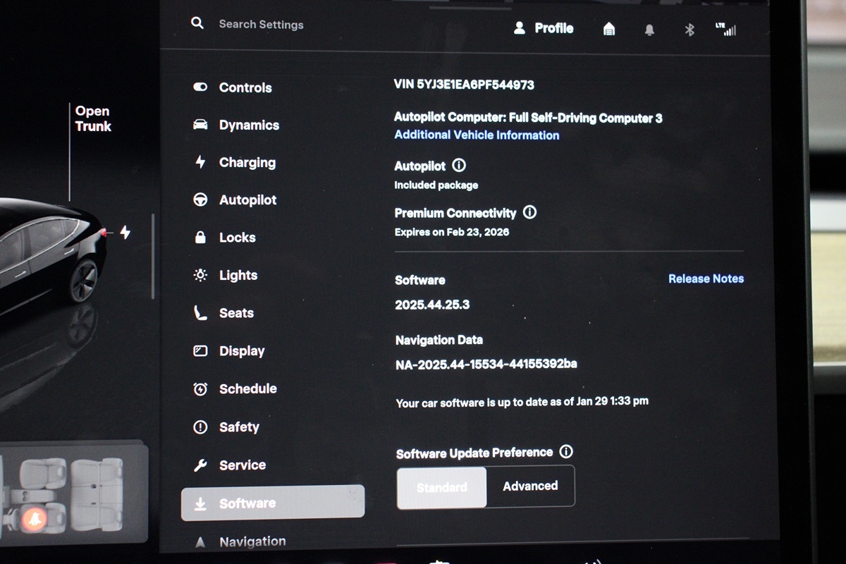Select the Locks menu item
This screenshot has height=564, width=846.
point(237,238)
